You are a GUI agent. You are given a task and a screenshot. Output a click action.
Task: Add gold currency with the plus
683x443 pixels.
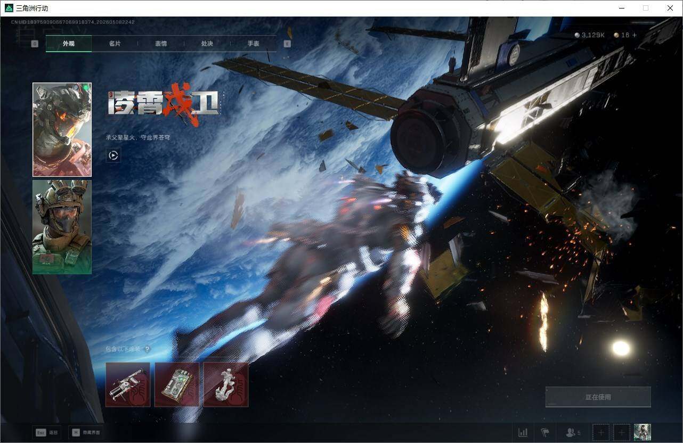634,35
